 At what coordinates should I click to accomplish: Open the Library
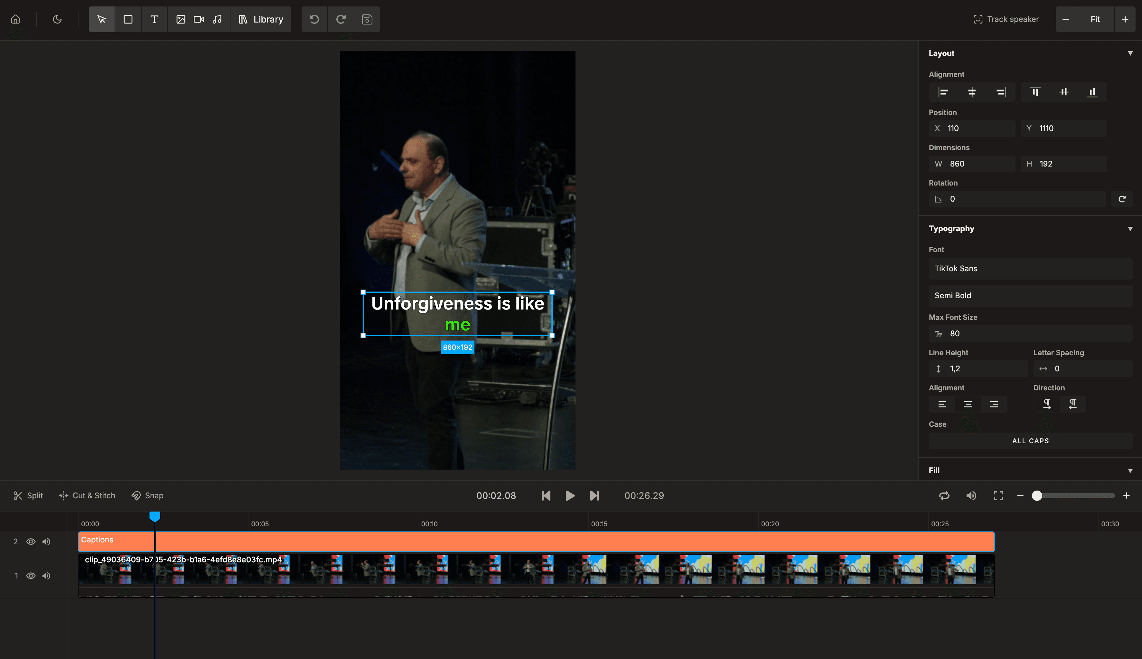pos(261,19)
